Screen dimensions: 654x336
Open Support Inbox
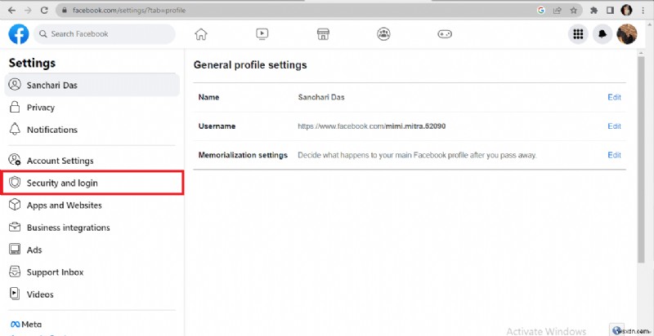point(92,272)
